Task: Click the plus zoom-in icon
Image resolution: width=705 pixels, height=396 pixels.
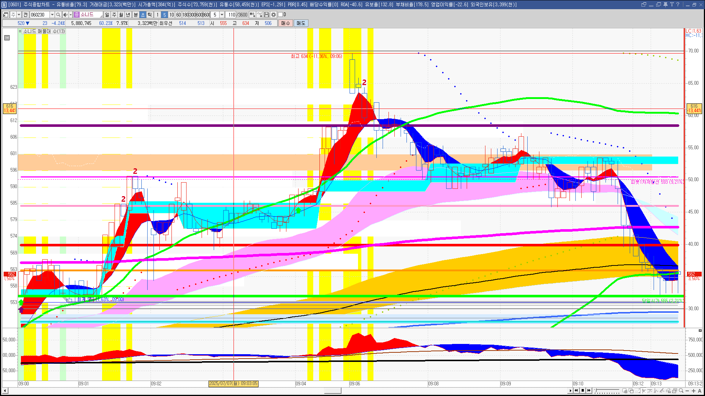Action: [x=693, y=391]
